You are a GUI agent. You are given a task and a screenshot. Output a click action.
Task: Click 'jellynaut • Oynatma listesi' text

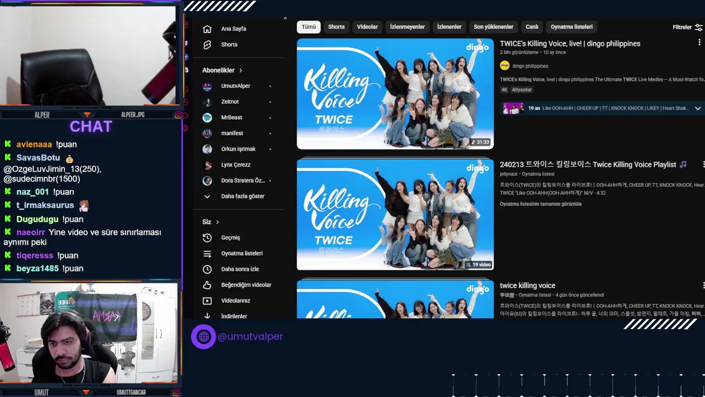tap(527, 174)
